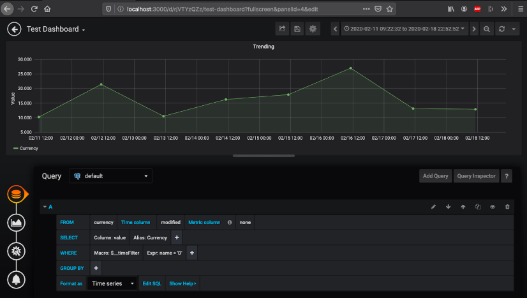The image size is (527, 298).
Task: Click Add Query button
Action: [x=435, y=176]
